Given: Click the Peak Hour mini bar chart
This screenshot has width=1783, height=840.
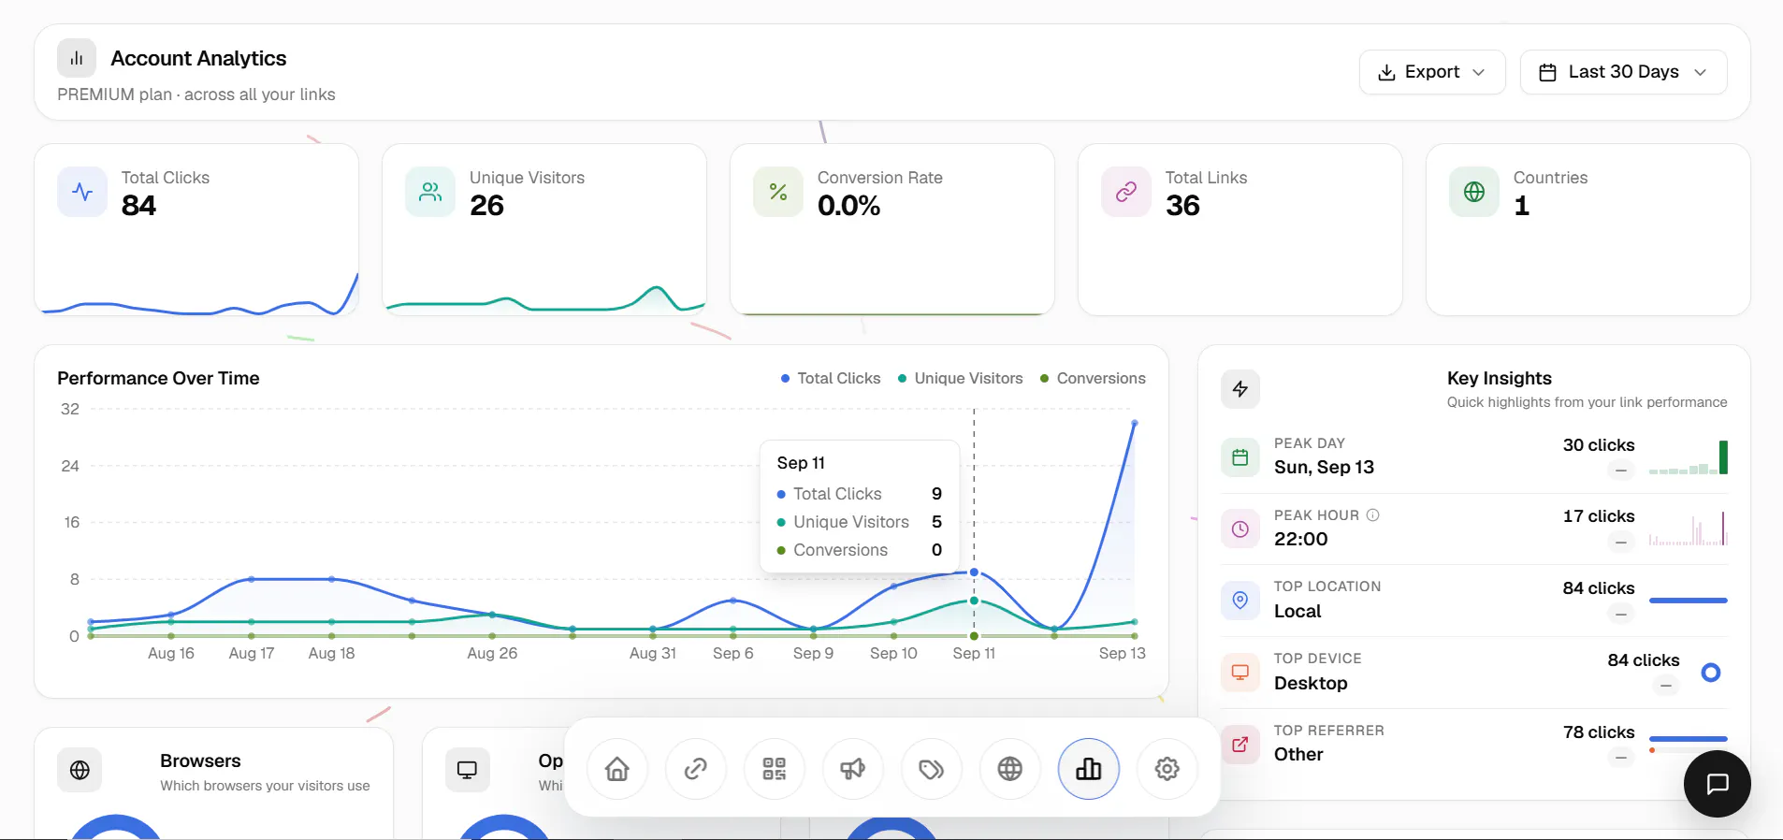Looking at the screenshot, I should [1689, 529].
